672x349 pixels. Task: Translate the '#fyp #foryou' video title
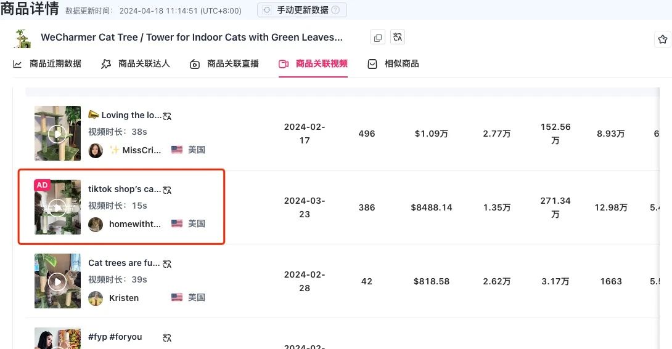tap(167, 337)
